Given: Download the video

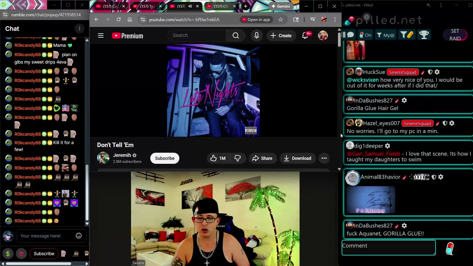Looking at the screenshot, I should tap(297, 158).
